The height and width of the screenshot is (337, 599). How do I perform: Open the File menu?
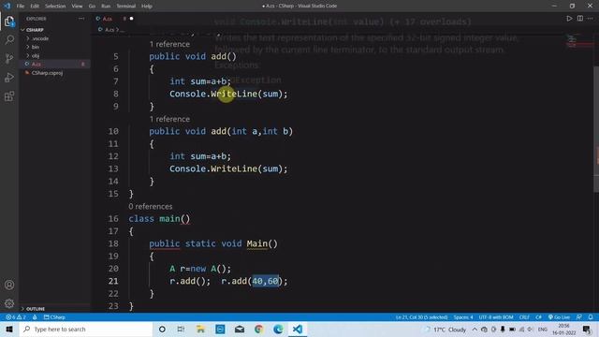(21, 7)
